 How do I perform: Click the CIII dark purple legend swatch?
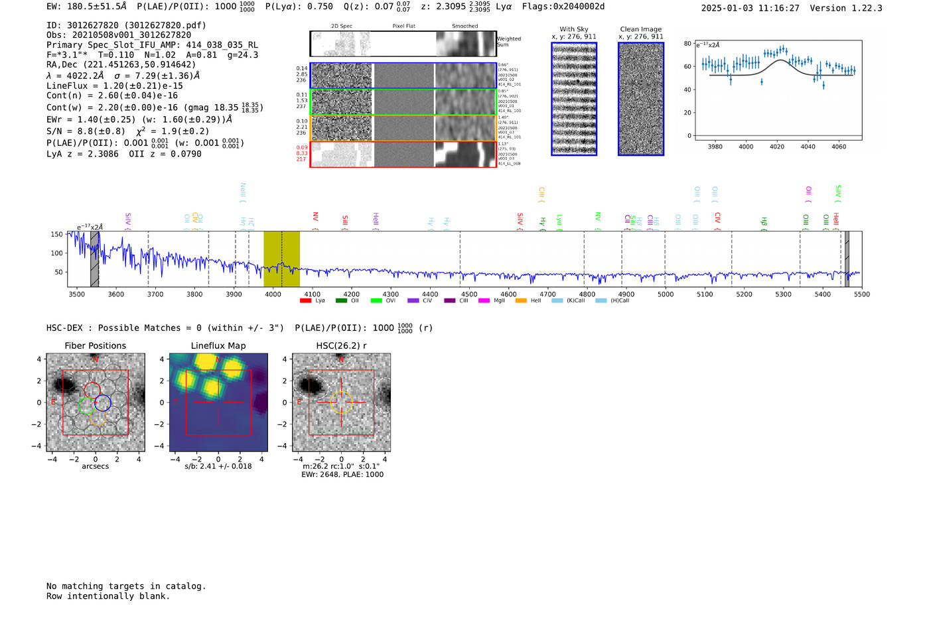click(x=450, y=301)
